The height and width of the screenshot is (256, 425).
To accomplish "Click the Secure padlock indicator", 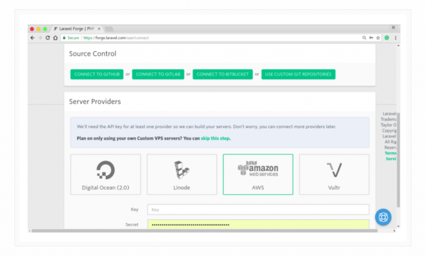I will coord(71,38).
